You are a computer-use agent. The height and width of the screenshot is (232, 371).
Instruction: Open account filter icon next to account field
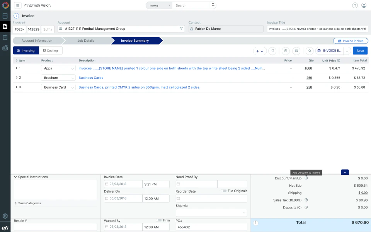tap(181, 29)
